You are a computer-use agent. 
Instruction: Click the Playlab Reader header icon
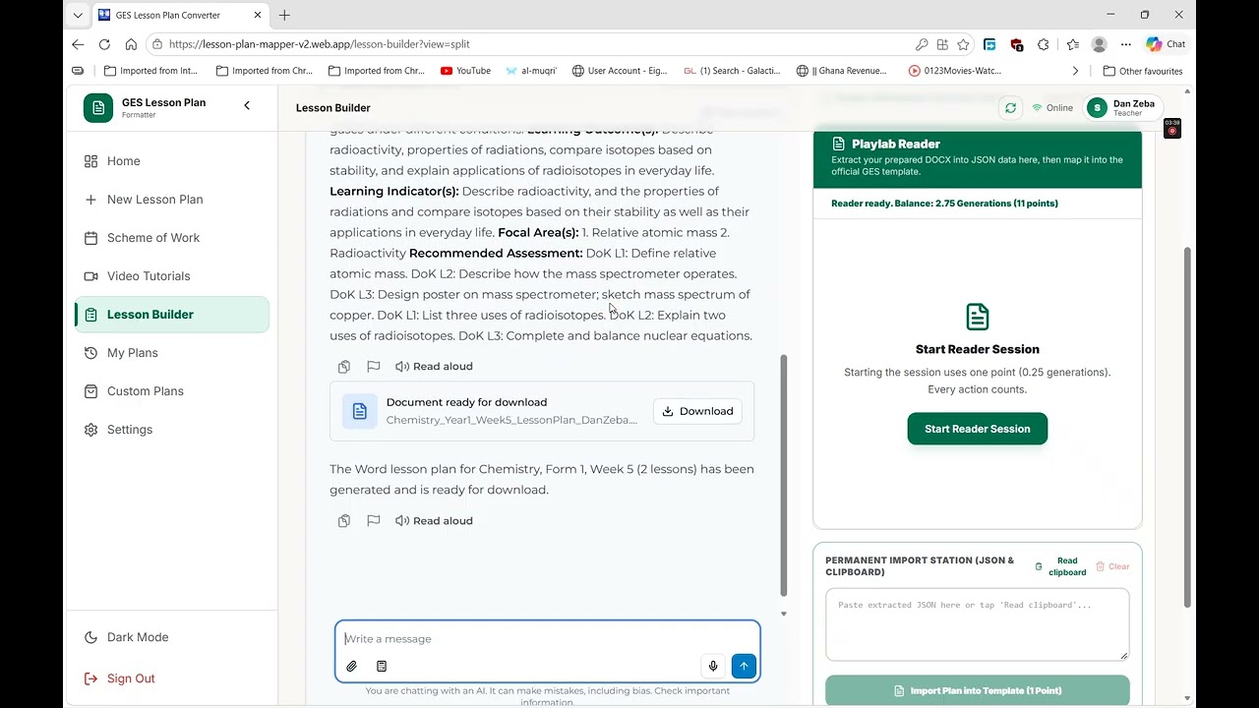(x=839, y=144)
